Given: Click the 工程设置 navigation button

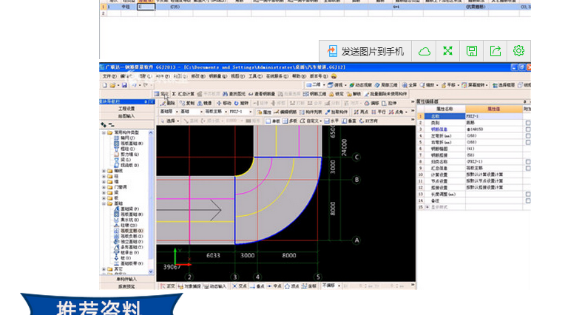Looking at the screenshot, I should tap(127, 109).
